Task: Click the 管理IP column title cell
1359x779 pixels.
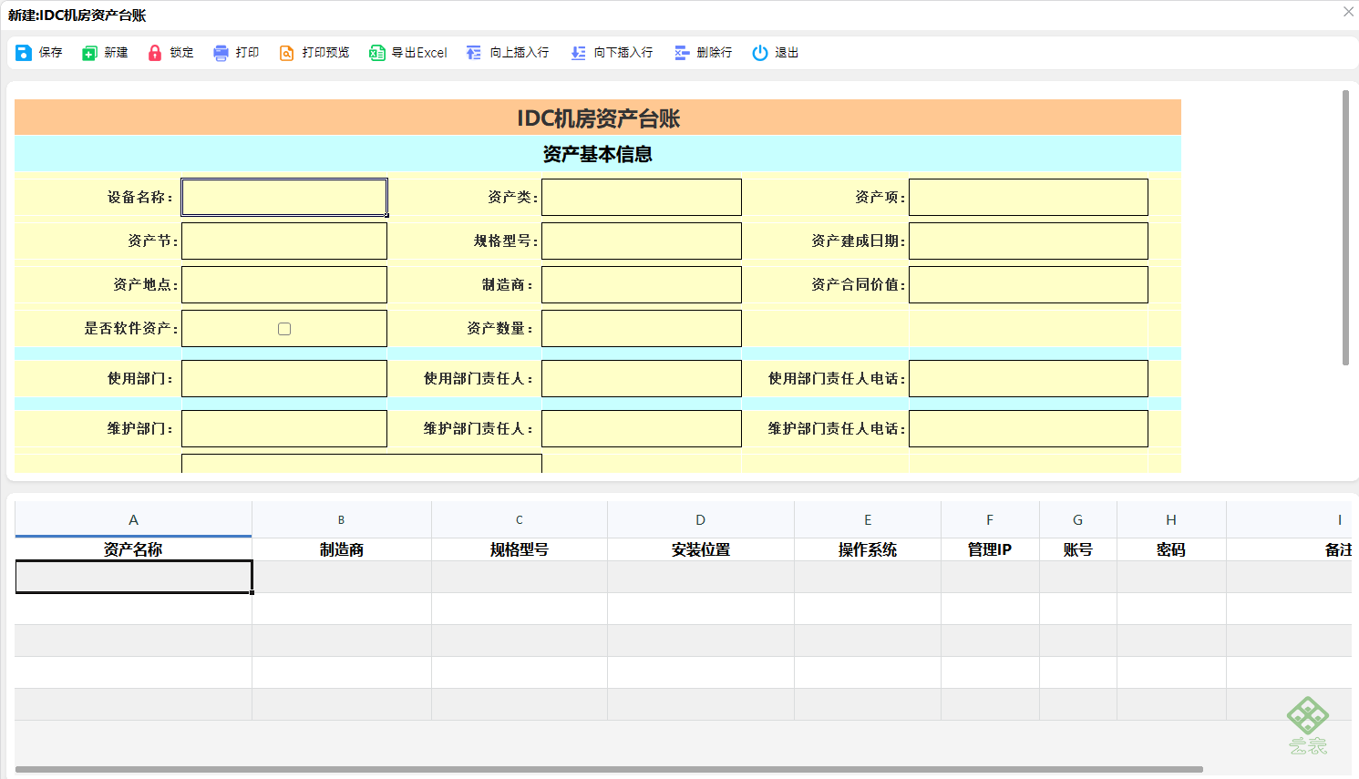Action: (990, 549)
